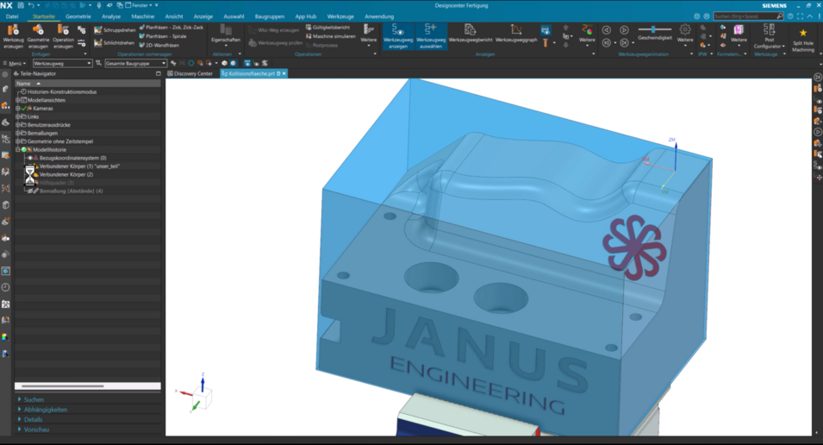Toggle Werkzeugweg anzeigen
The height and width of the screenshot is (445, 823).
(398, 35)
